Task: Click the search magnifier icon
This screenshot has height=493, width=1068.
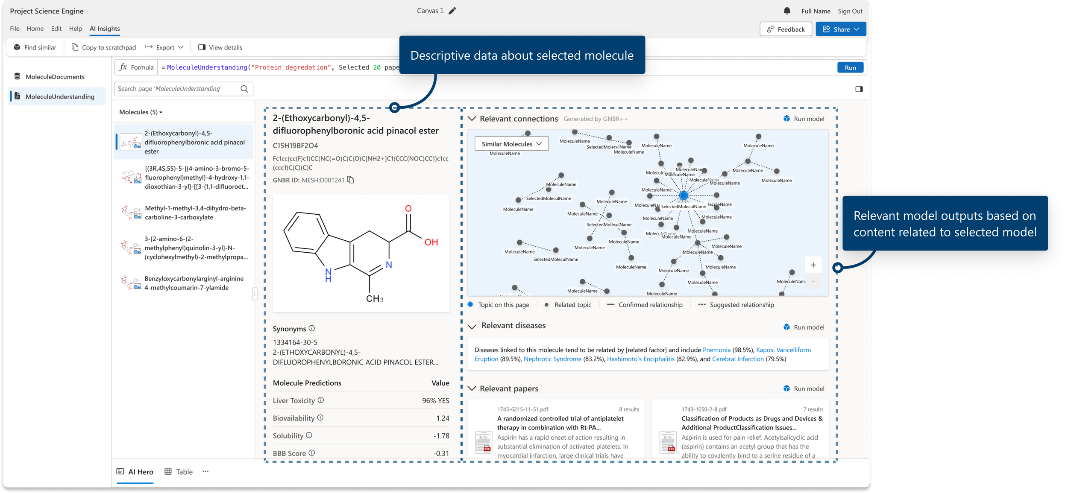Action: [x=244, y=89]
